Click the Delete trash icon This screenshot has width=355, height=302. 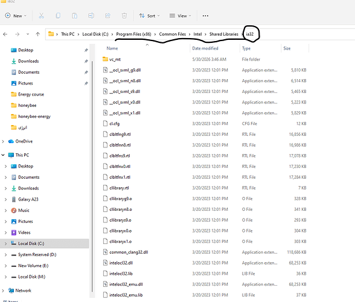tap(124, 16)
